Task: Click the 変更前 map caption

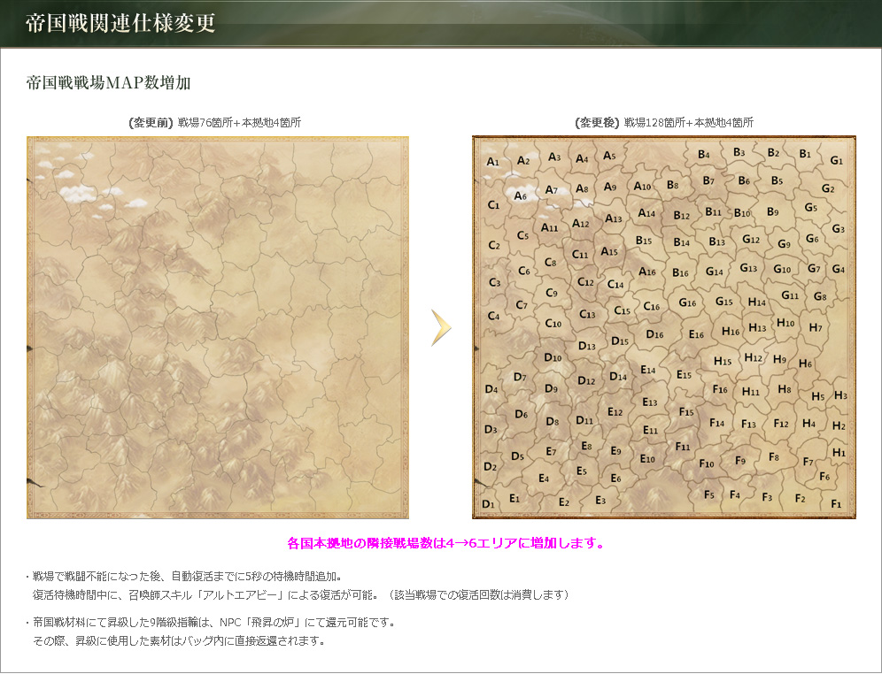Action: pyautogui.click(x=214, y=122)
